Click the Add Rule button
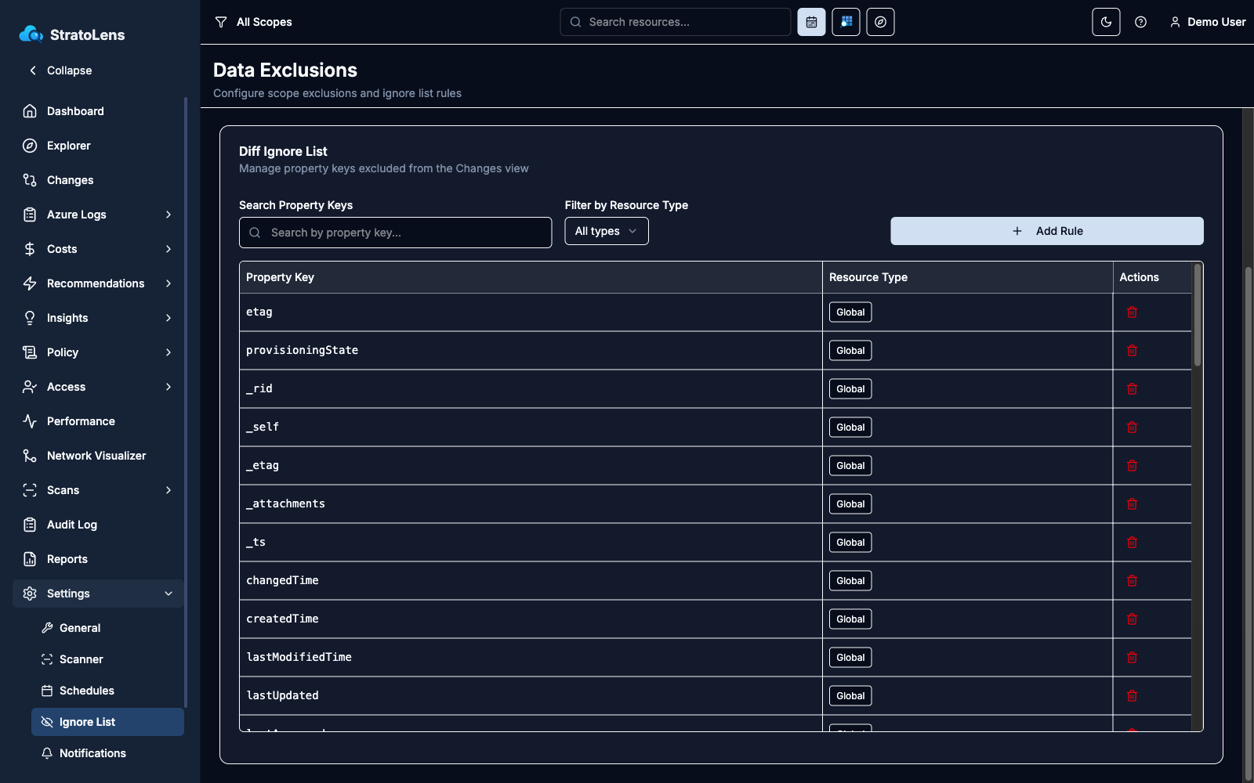Image resolution: width=1254 pixels, height=783 pixels. pos(1046,231)
